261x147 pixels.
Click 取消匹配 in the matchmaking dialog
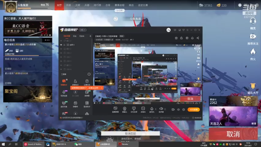(130, 134)
